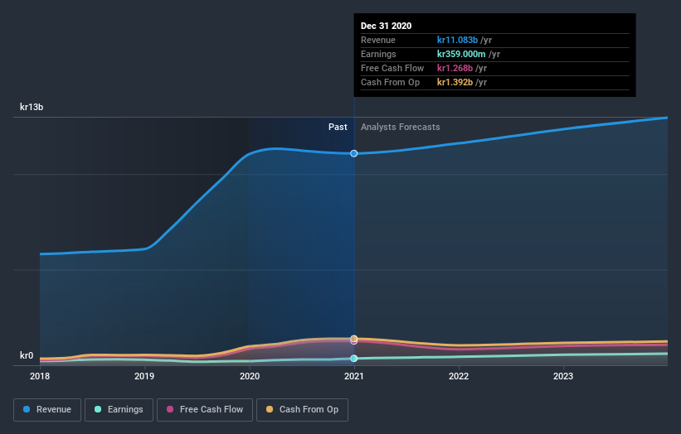681x434 pixels.
Task: Toggle the Earnings legend button
Action: pyautogui.click(x=119, y=410)
